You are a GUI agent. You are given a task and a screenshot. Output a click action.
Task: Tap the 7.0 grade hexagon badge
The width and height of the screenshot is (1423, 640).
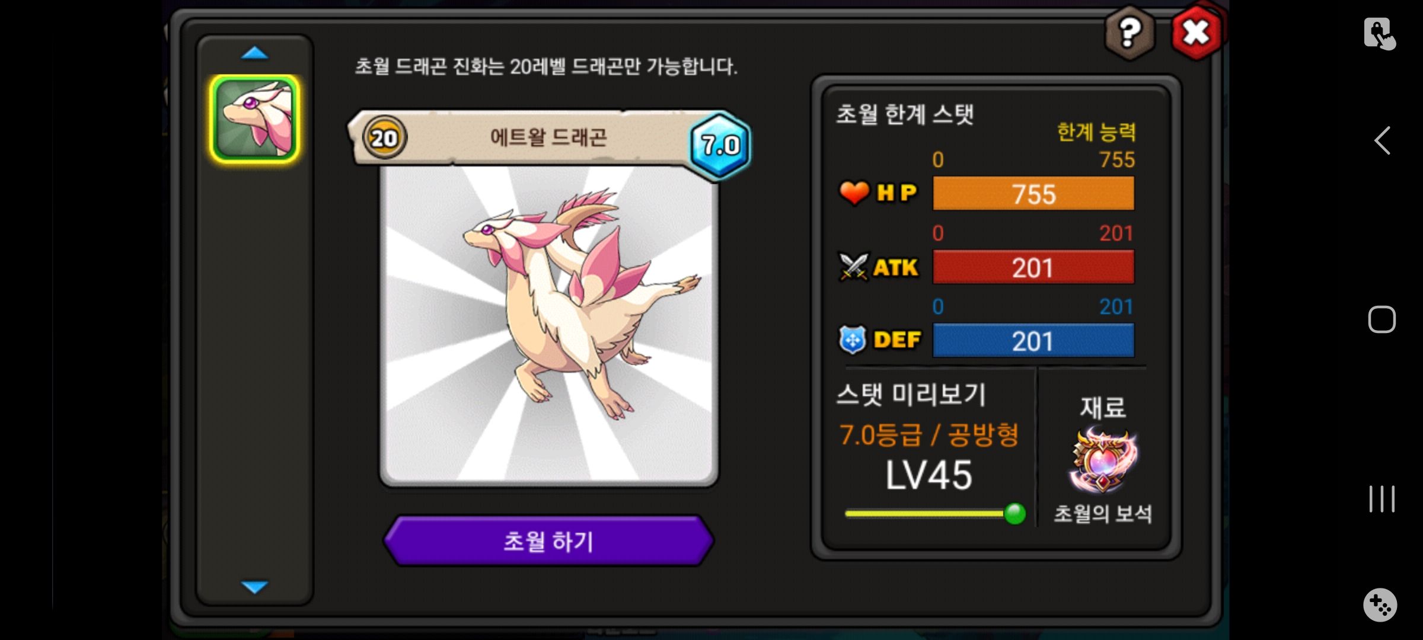[720, 145]
